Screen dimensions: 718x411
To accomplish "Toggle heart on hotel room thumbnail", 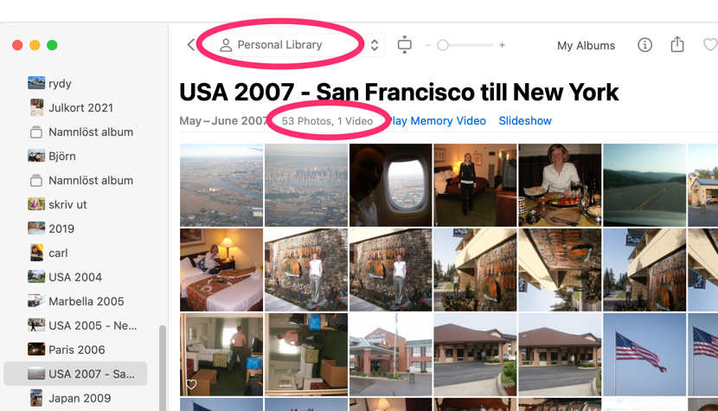I will coord(191,384).
